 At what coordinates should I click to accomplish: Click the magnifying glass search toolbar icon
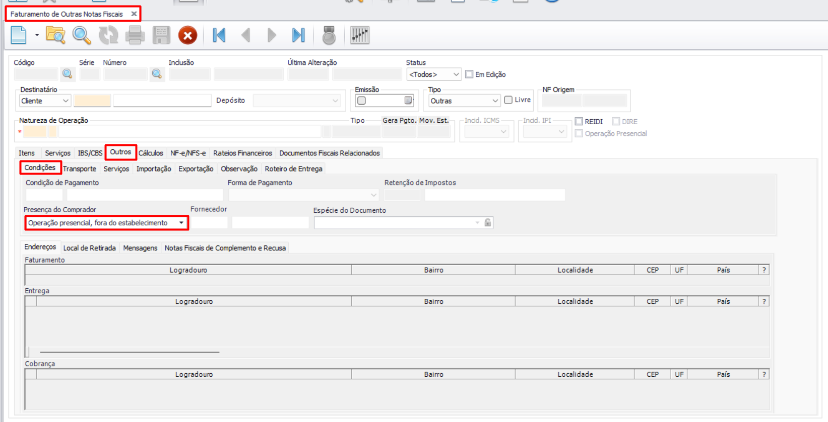[82, 35]
